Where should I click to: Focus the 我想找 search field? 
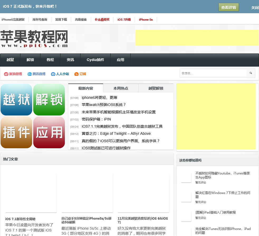pos(213,73)
